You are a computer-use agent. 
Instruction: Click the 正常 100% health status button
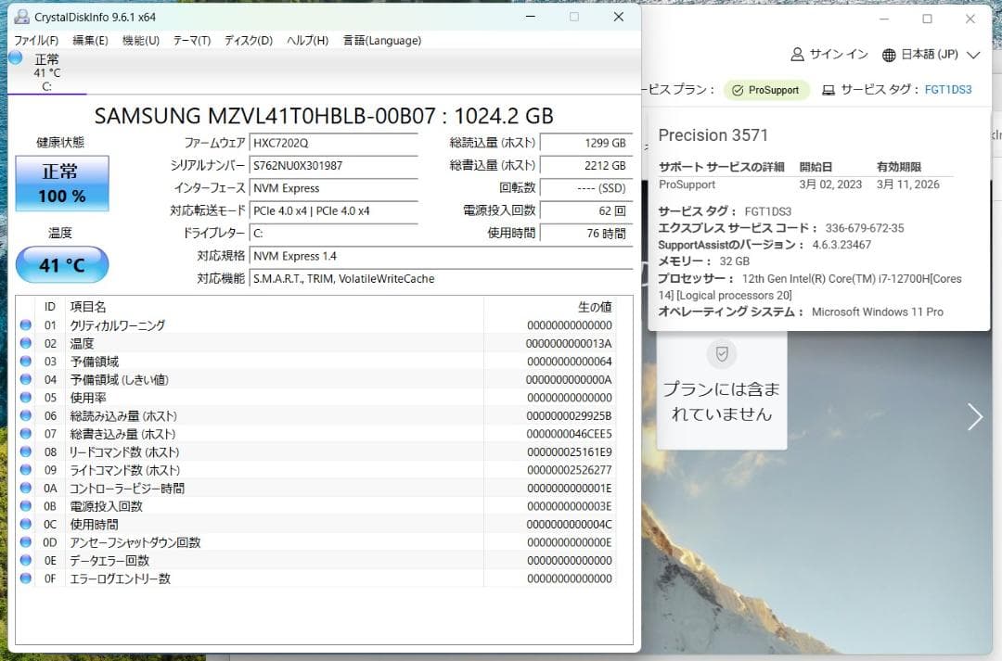pyautogui.click(x=61, y=184)
